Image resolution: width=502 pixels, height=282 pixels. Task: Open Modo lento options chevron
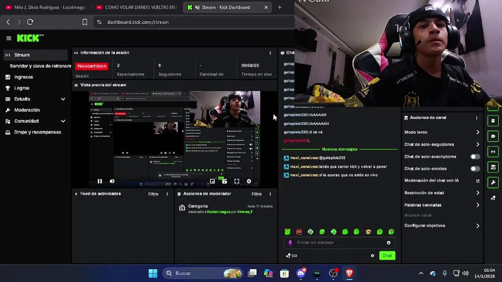[478, 132]
